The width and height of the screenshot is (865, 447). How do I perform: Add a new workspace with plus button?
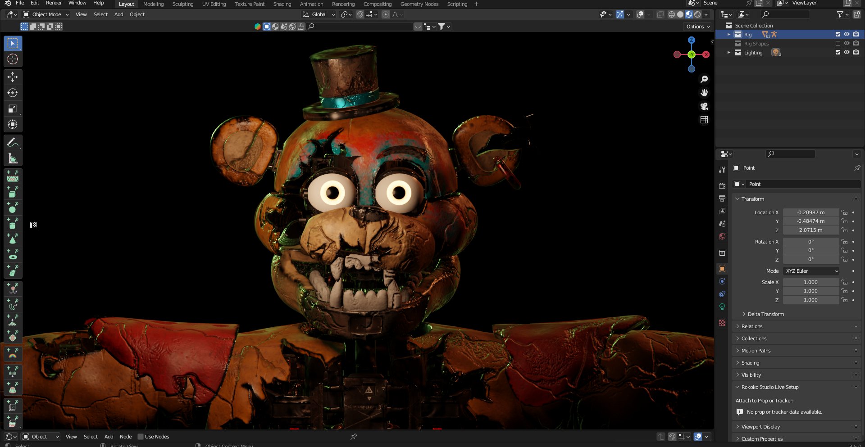pyautogui.click(x=476, y=4)
